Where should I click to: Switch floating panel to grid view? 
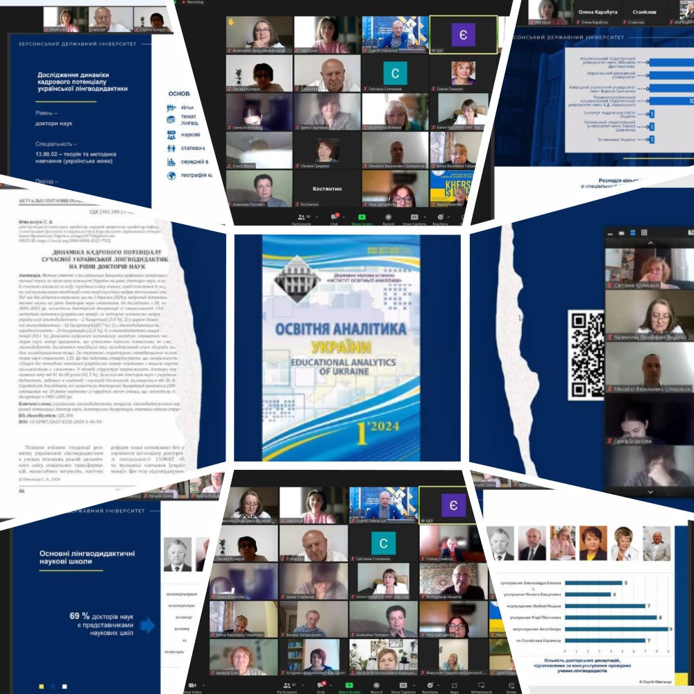644,232
